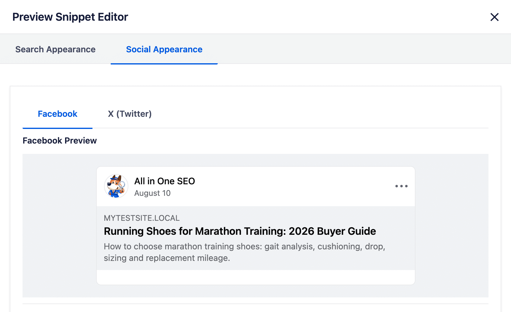Open the three-dot post options menu
This screenshot has height=312, width=511.
401,186
